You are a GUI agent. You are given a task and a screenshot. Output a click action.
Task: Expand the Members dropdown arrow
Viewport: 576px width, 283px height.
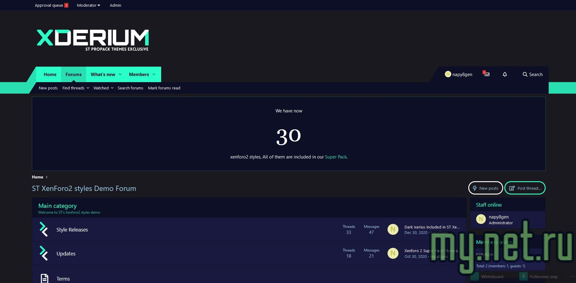154,75
